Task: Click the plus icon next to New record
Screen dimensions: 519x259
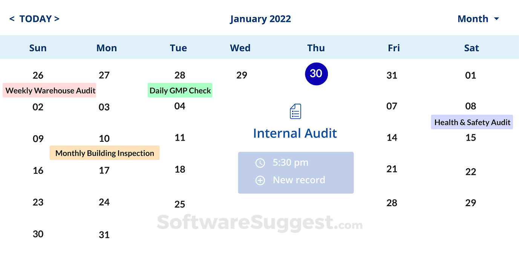Action: coord(260,180)
